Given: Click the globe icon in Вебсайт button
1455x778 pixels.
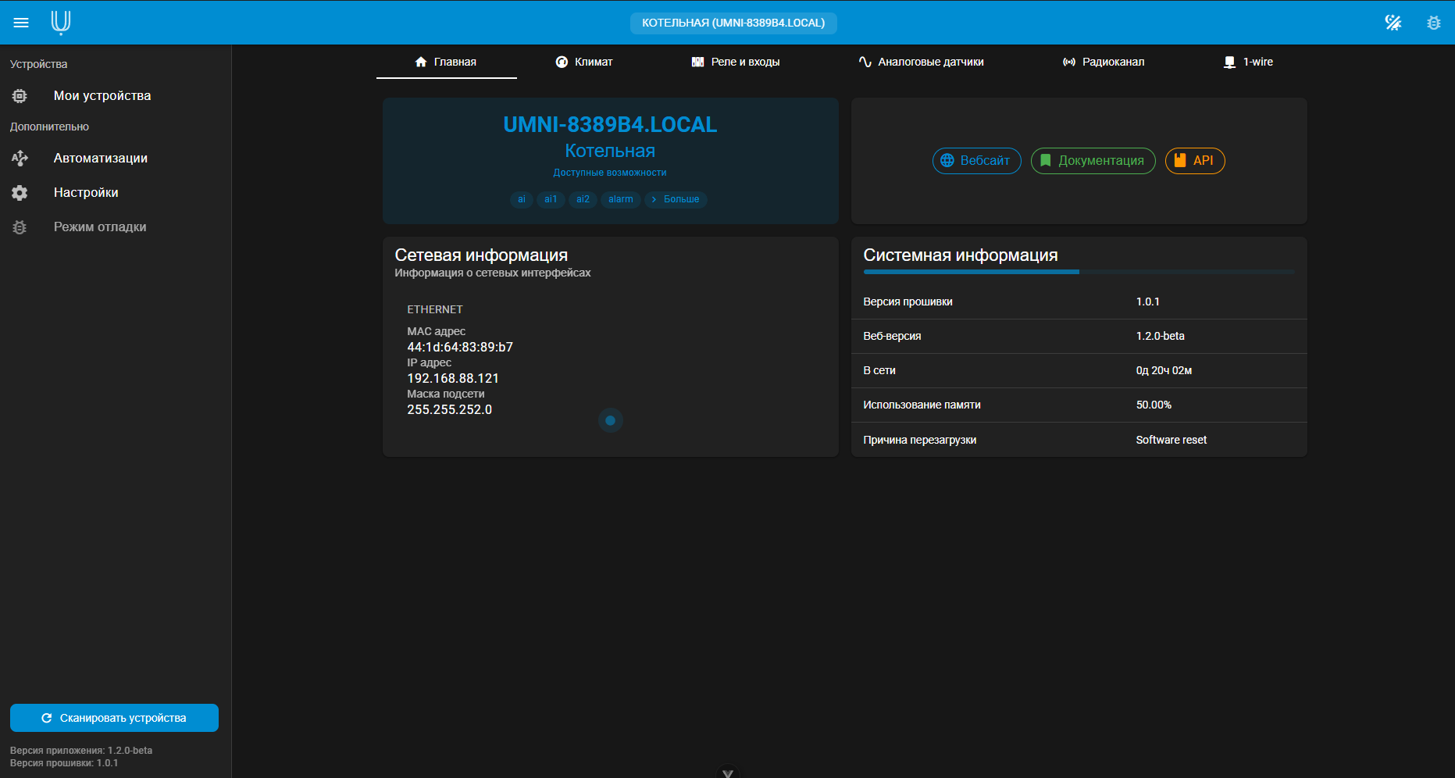Looking at the screenshot, I should click(947, 160).
